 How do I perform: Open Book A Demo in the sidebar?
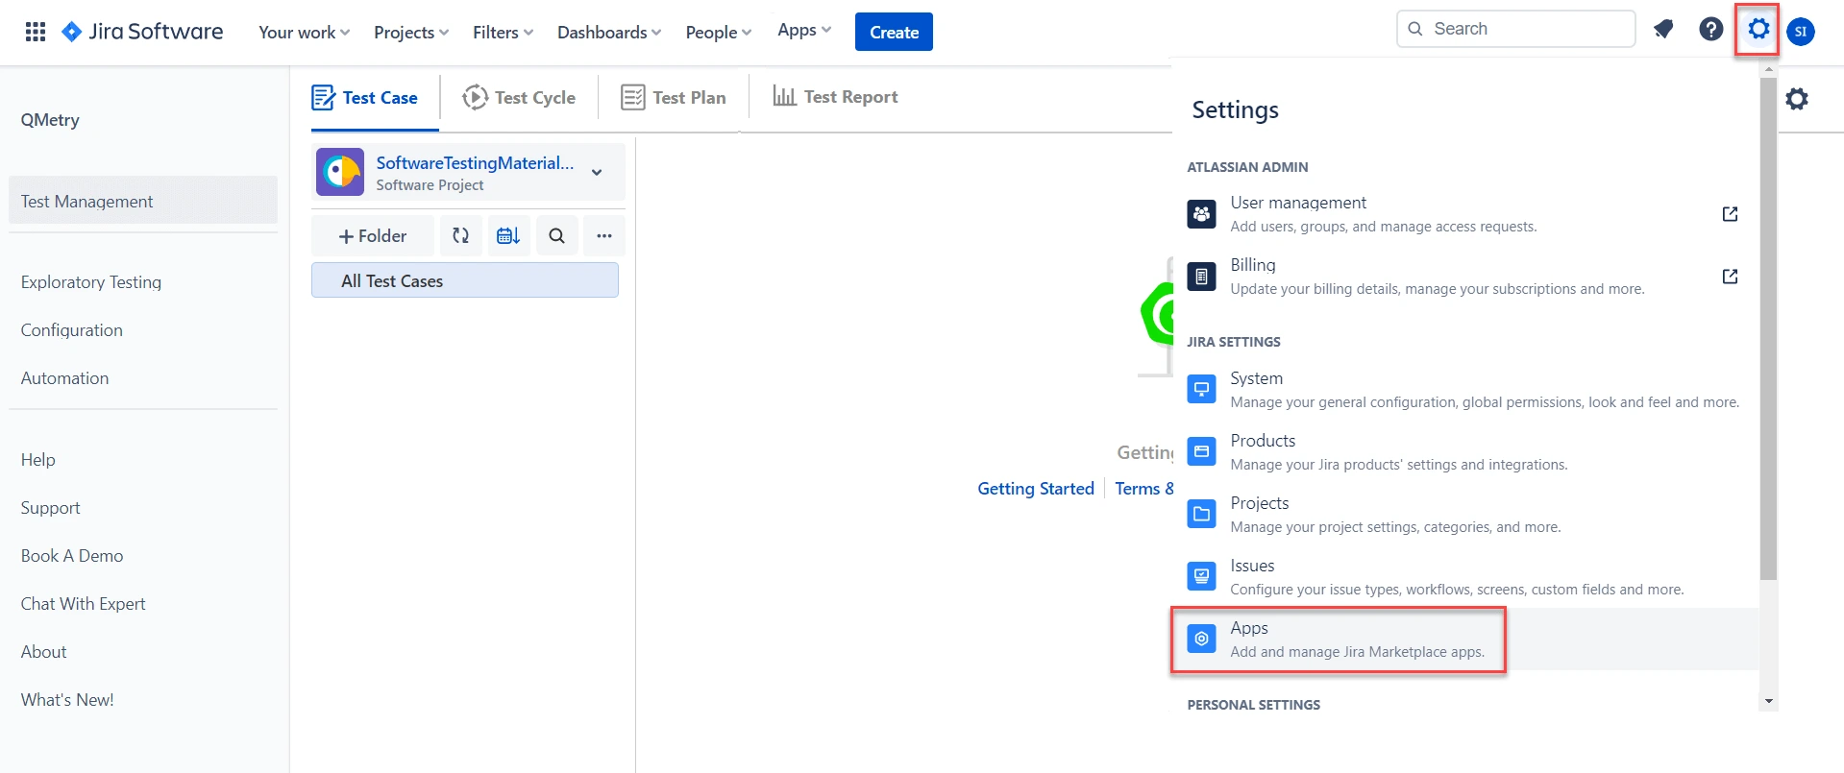[72, 555]
